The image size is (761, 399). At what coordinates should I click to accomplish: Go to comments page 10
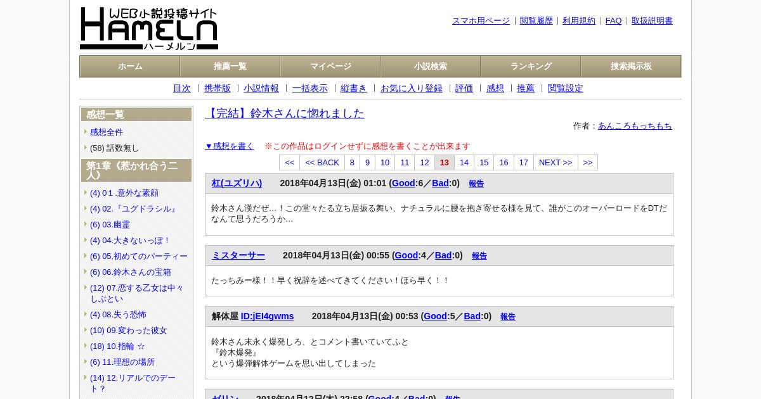385,163
